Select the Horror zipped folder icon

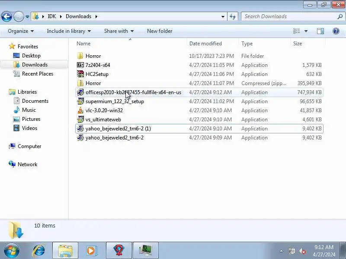pos(80,83)
